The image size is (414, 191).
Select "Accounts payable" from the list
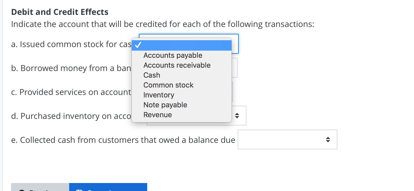point(173,55)
